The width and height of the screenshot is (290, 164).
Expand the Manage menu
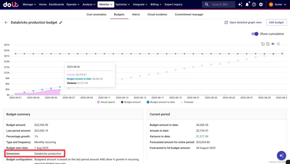pos(29,5)
